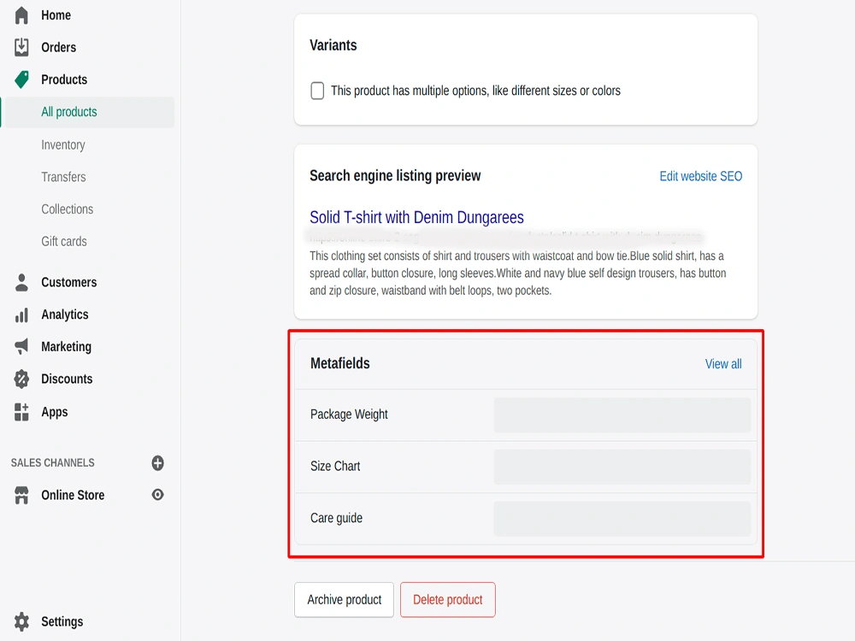This screenshot has width=855, height=641.
Task: View online store with eye icon
Action: (157, 495)
